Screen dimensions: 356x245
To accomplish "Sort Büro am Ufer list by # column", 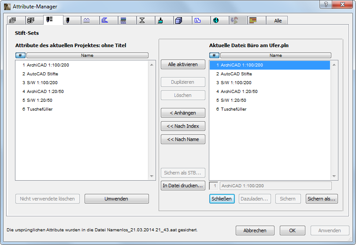I will 214,55.
